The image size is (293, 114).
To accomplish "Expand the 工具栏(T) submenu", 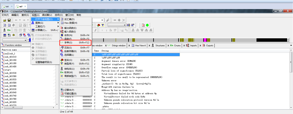I will (x=45, y=27).
